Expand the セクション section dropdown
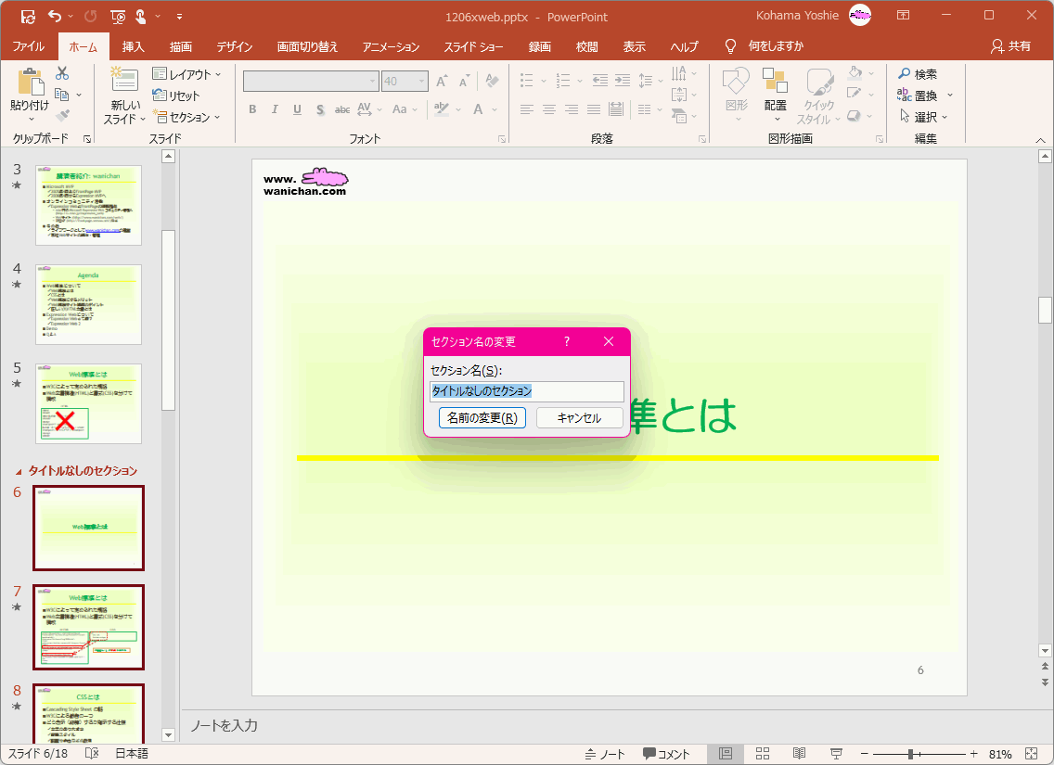The width and height of the screenshot is (1054, 765). click(187, 118)
